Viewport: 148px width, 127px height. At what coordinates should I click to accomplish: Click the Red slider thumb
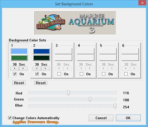[68, 93]
